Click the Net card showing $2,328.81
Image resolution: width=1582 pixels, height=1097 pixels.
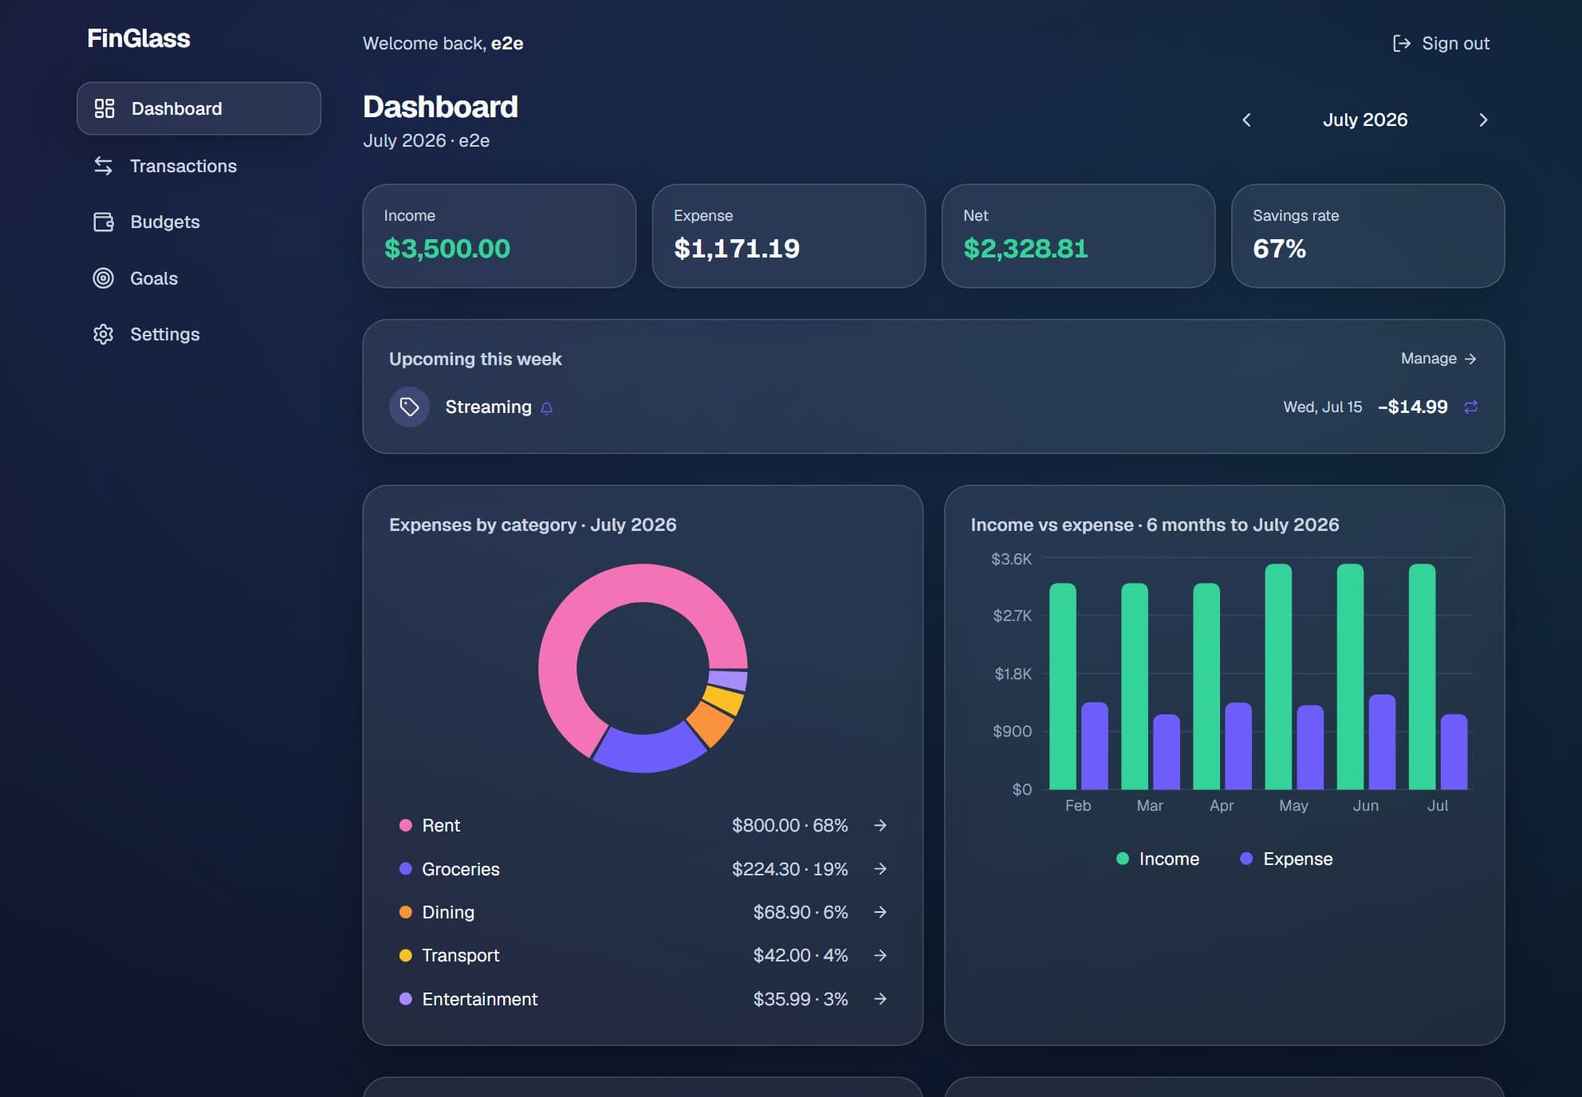point(1078,236)
